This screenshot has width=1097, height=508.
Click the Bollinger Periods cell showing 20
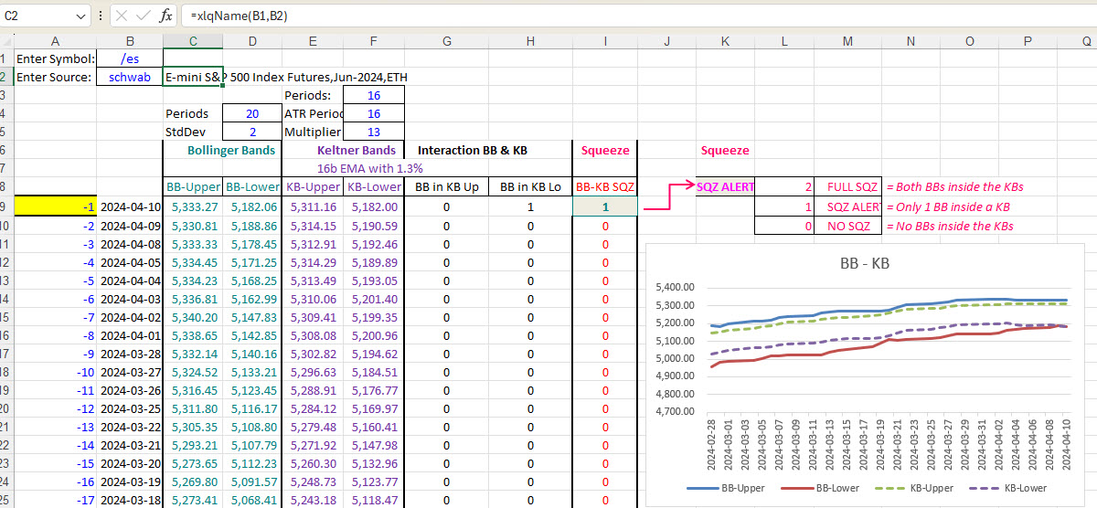pos(252,114)
